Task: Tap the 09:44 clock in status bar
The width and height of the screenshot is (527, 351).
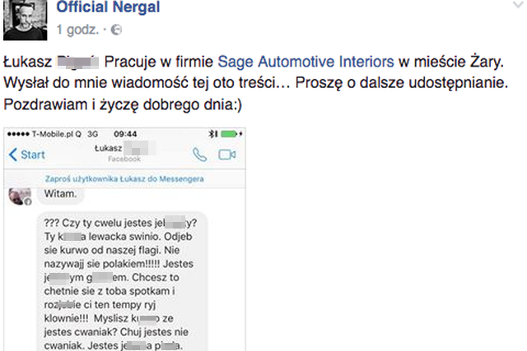Action: 125,134
